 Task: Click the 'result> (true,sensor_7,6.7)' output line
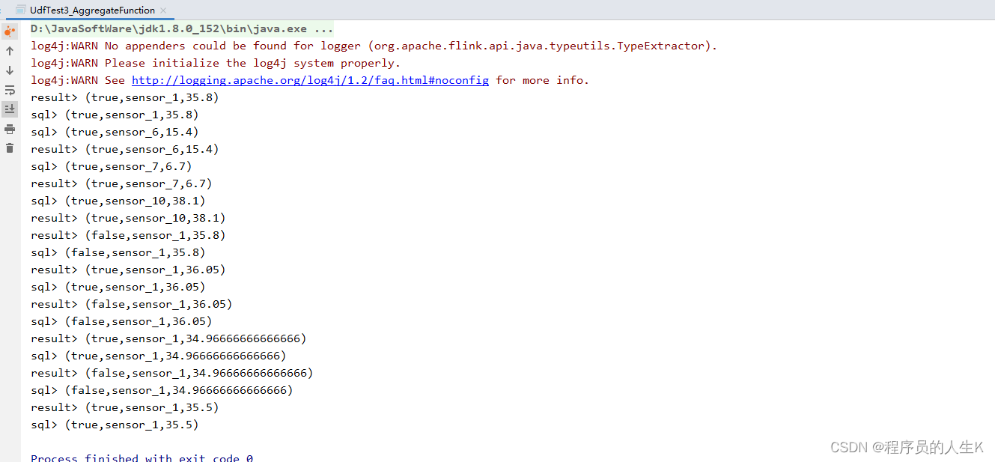pos(121,183)
